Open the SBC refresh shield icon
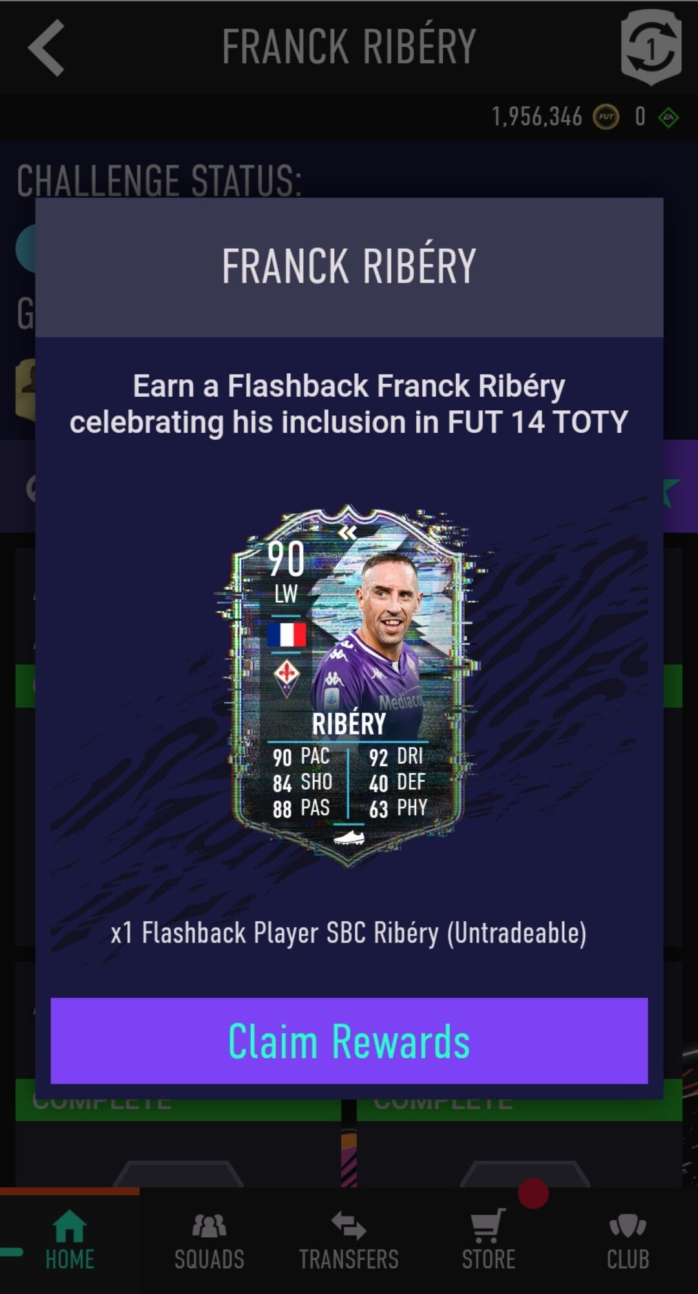 coord(651,47)
